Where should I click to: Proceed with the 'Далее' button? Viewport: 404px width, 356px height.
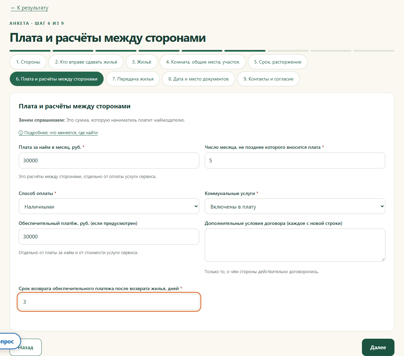coord(378,347)
